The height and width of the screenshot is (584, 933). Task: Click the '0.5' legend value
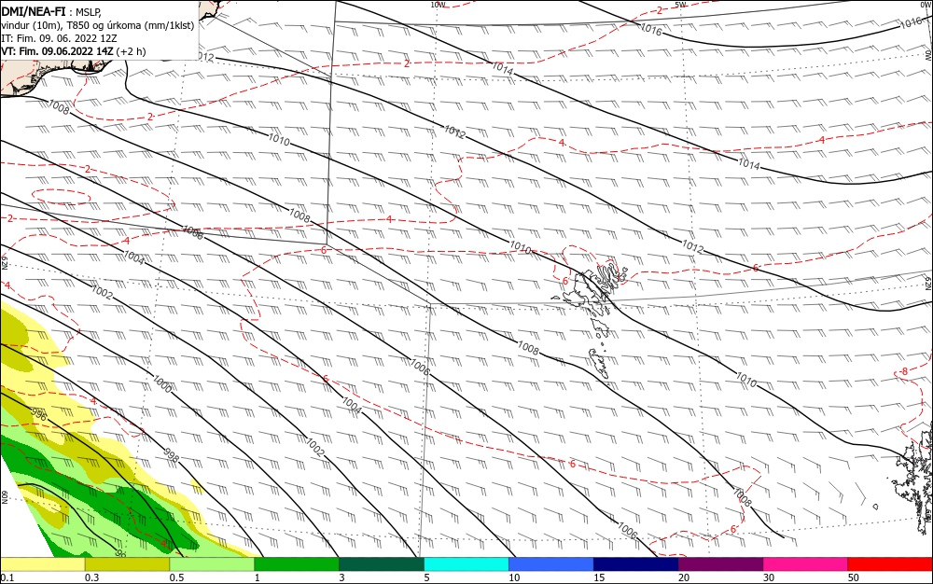coord(176,577)
